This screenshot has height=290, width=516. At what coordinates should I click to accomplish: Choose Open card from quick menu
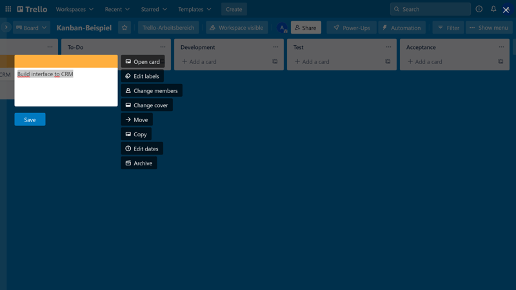[143, 61]
